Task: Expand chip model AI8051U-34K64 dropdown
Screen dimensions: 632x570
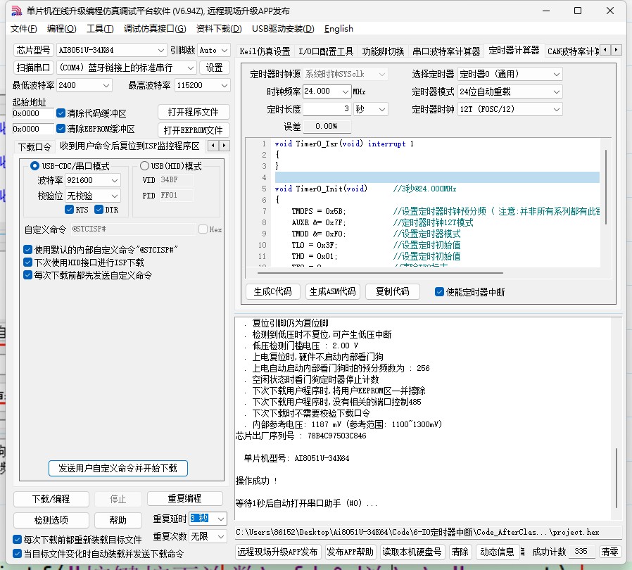Action: click(x=161, y=51)
